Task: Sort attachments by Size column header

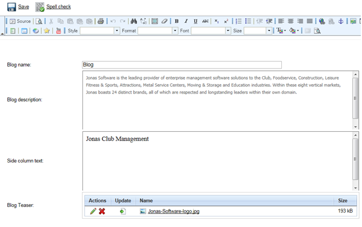Action: pyautogui.click(x=343, y=200)
